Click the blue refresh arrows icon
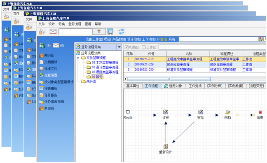Image resolution: width=267 pixels, height=163 pixels. click(x=122, y=31)
